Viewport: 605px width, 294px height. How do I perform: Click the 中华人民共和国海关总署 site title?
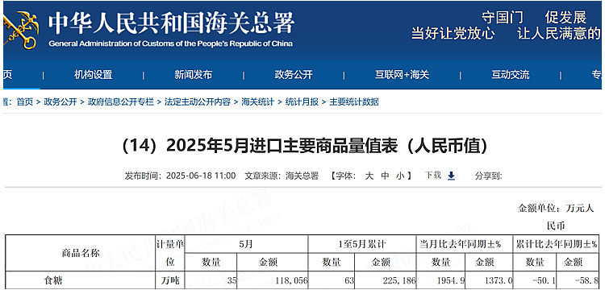171,24
